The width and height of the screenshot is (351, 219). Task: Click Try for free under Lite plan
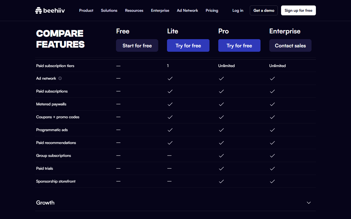point(188,45)
